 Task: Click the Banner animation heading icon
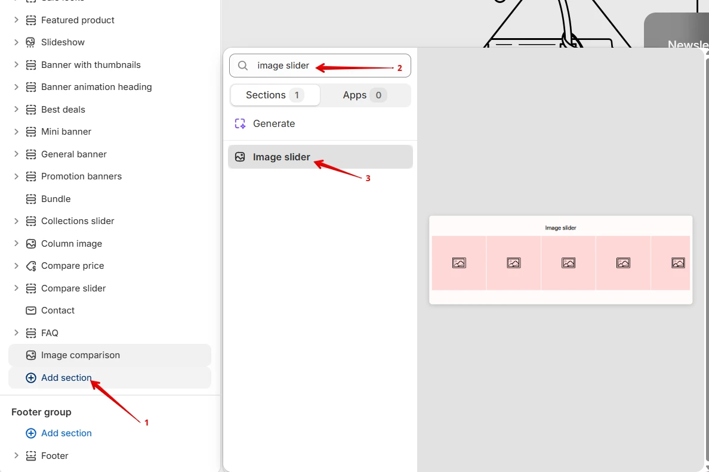click(x=31, y=87)
